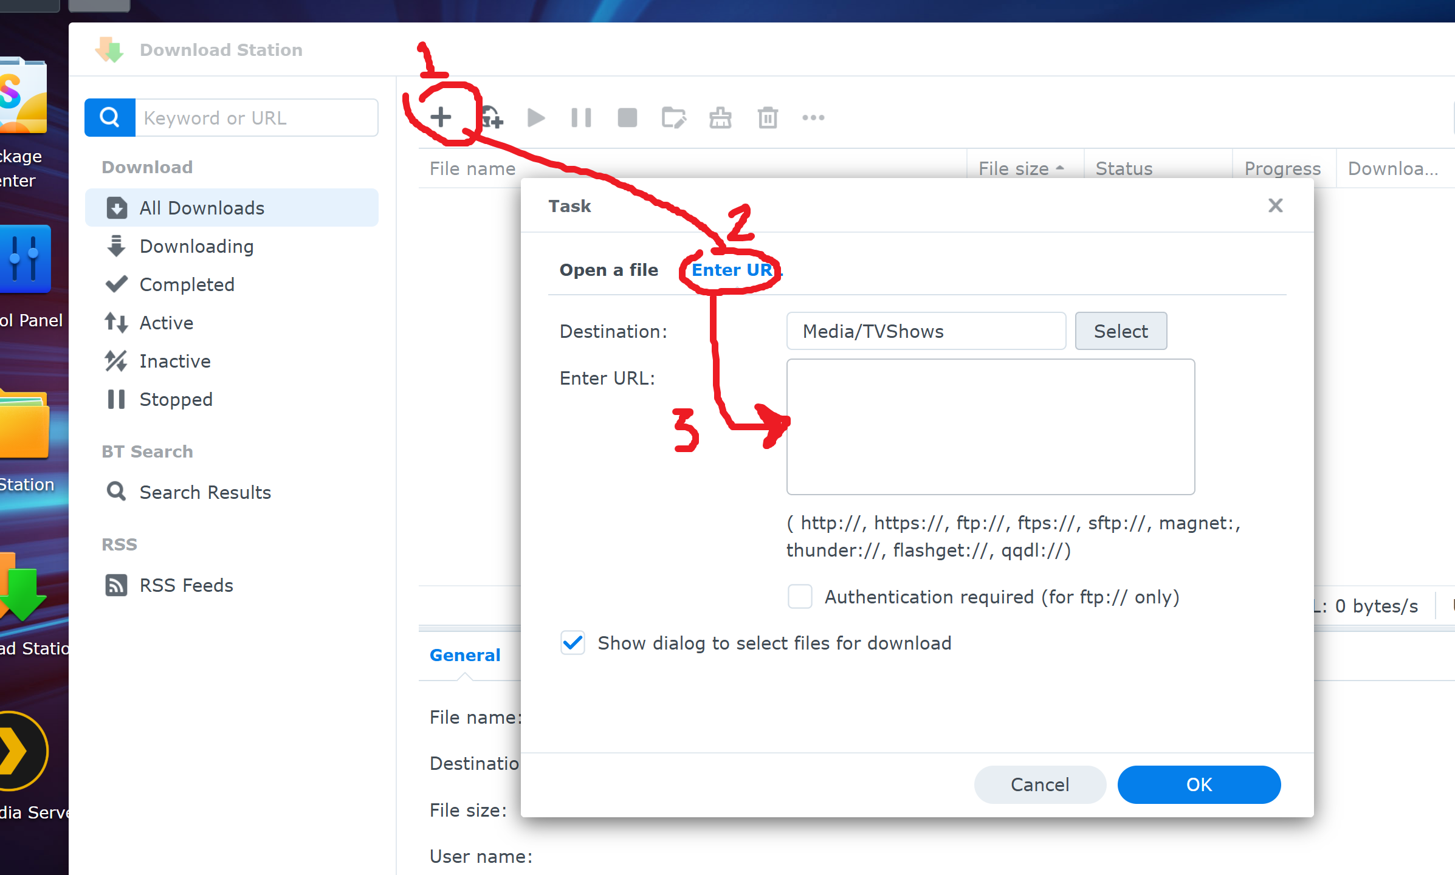1455x875 pixels.
Task: Confirm the task with OK
Action: (1199, 784)
